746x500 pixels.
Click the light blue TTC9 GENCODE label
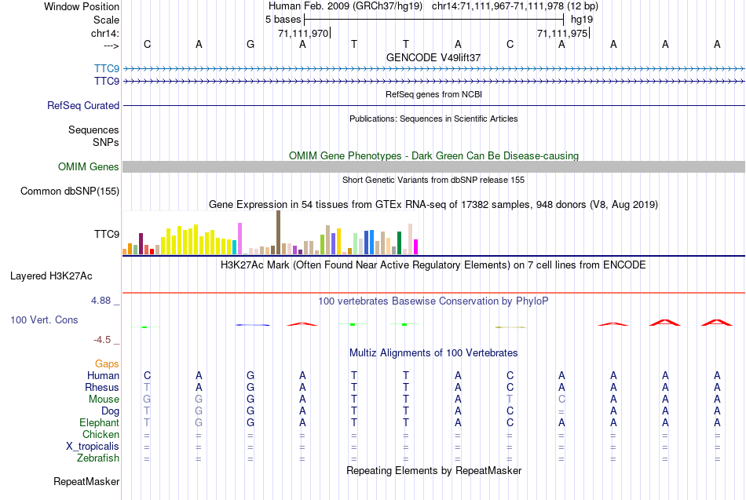point(107,68)
